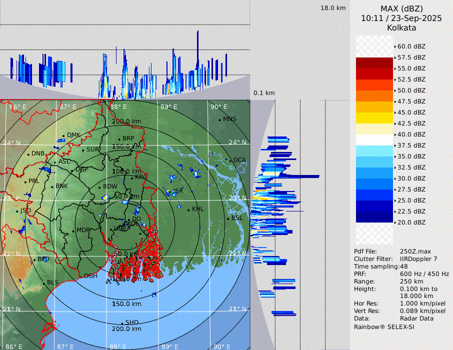Select the SHD station marker offshore
This screenshot has height=350, width=453.
122,322
